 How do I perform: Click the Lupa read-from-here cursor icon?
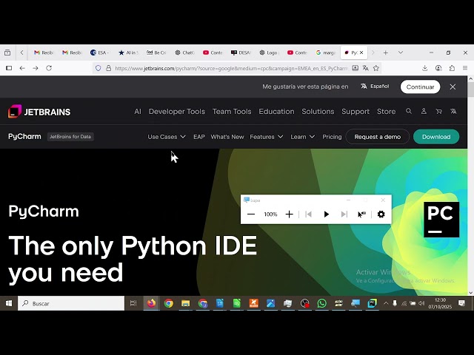[x=361, y=214]
